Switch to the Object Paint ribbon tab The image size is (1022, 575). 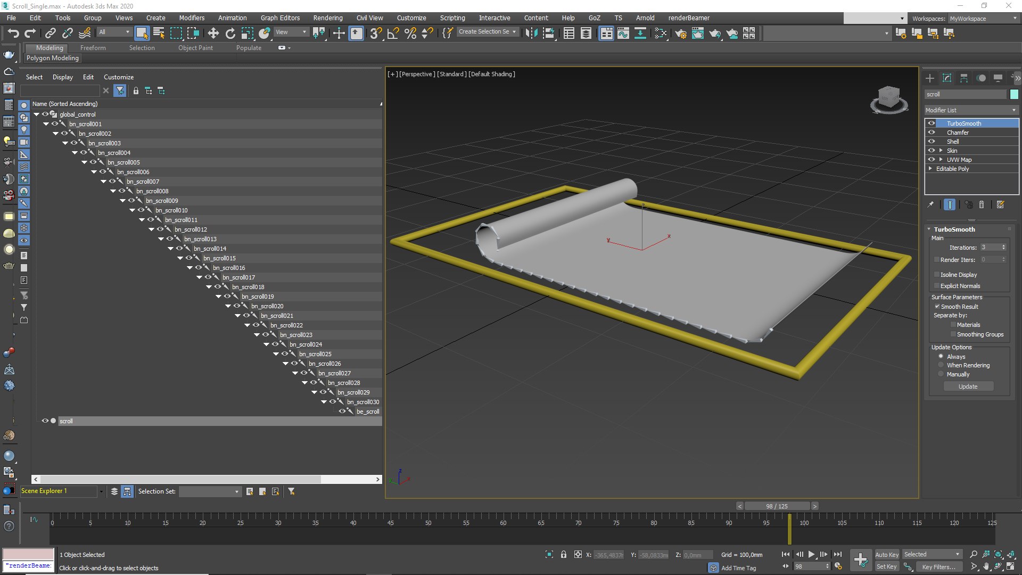tap(195, 47)
